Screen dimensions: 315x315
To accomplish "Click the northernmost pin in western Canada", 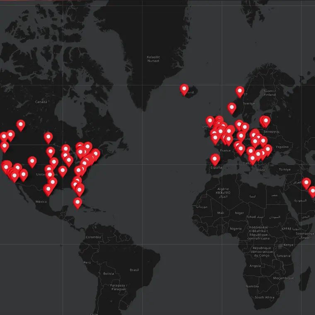I will pos(21,125).
